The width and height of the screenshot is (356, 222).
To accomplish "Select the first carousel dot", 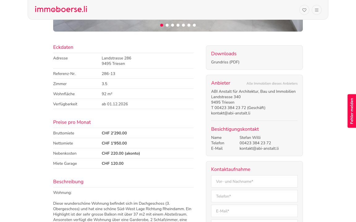I will click(162, 25).
